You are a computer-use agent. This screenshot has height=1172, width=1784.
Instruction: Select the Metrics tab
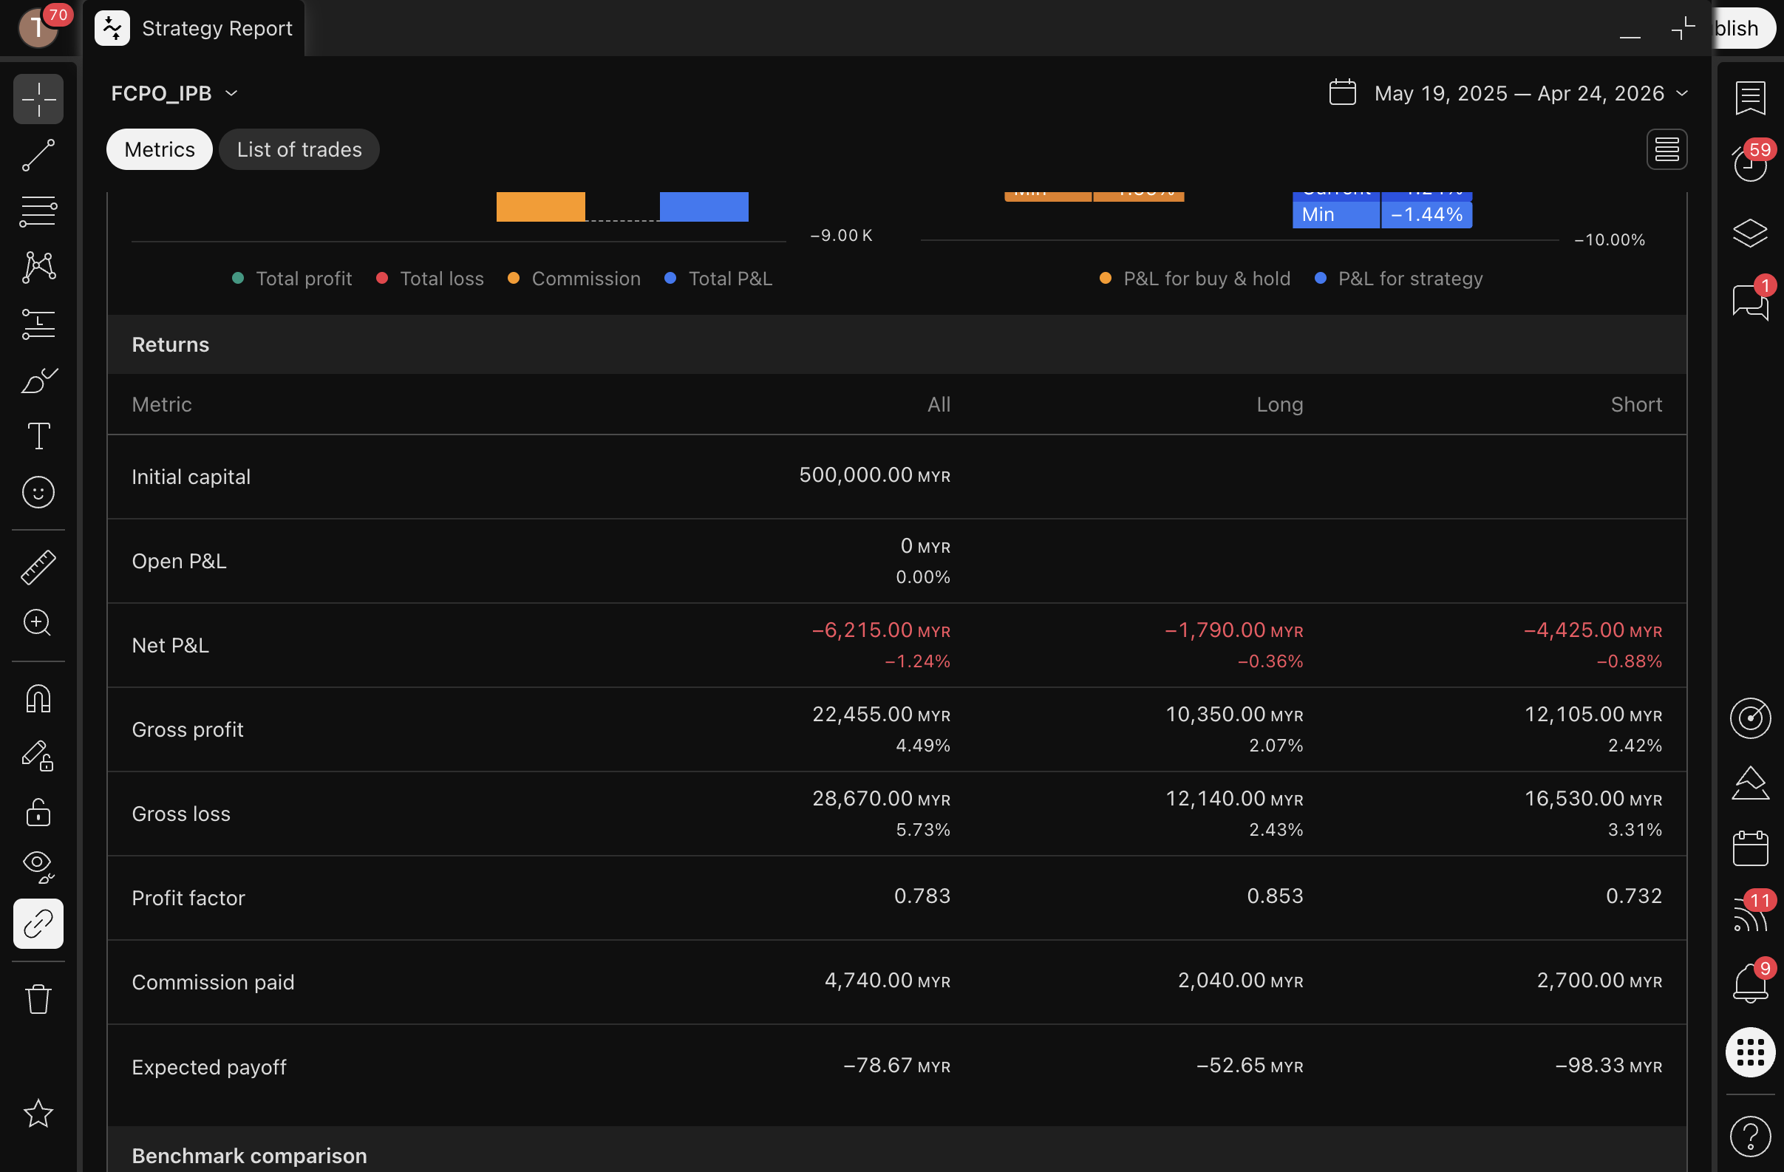(159, 149)
